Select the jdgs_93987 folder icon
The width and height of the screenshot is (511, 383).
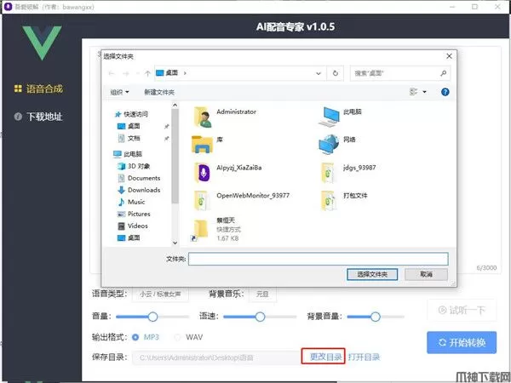(328, 173)
